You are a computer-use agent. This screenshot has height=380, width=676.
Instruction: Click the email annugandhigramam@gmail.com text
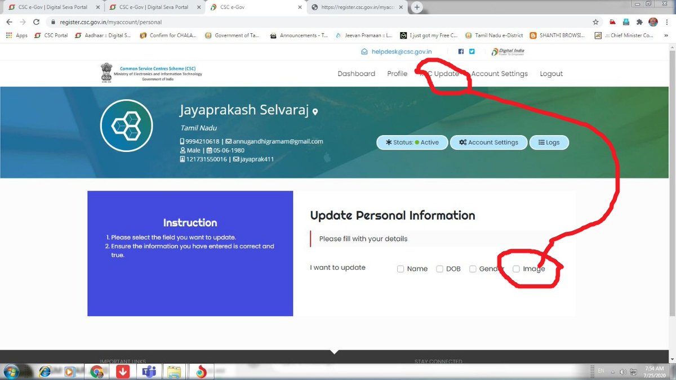pyautogui.click(x=278, y=141)
